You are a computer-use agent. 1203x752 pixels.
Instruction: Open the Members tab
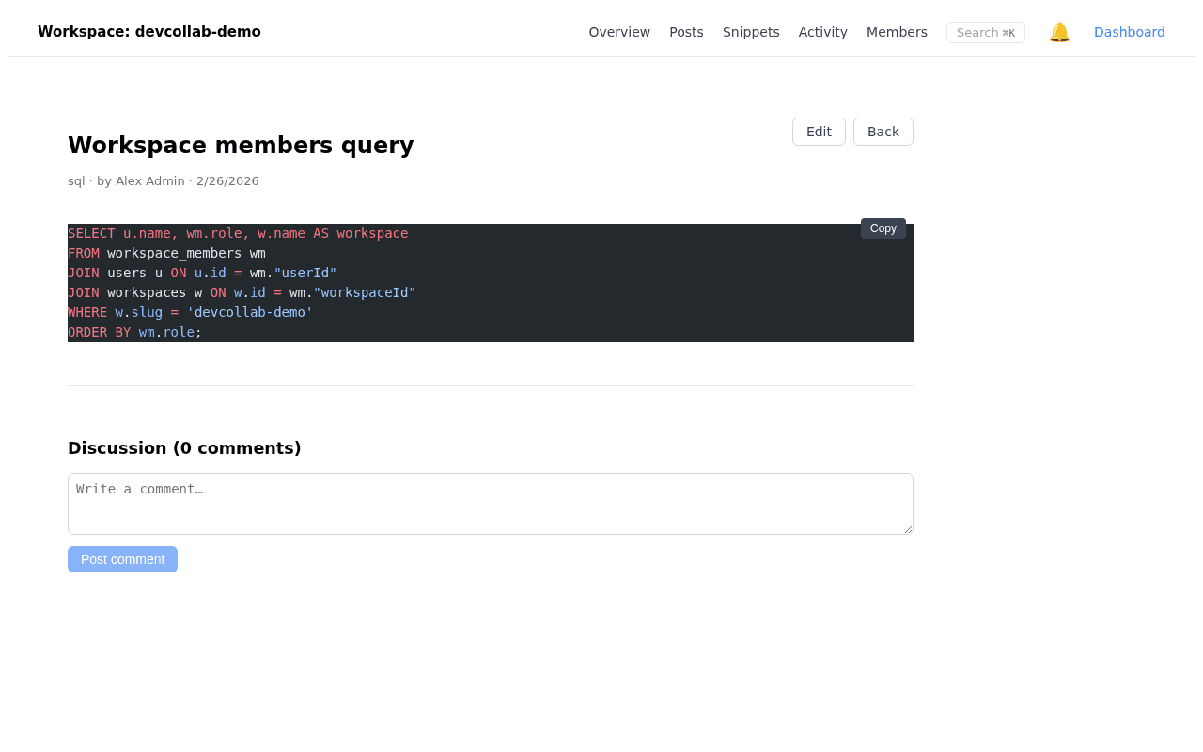tap(897, 30)
